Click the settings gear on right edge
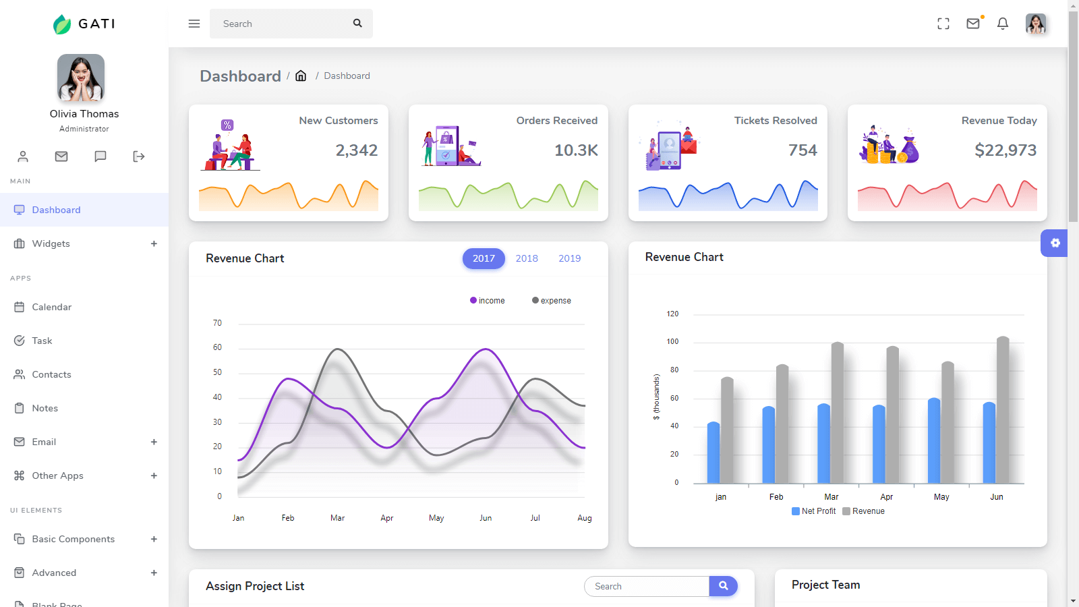This screenshot has width=1079, height=607. pyautogui.click(x=1055, y=243)
